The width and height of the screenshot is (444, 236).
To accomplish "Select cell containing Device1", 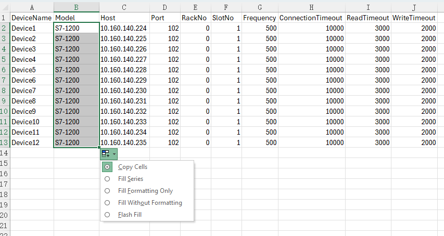I will pos(31,28).
